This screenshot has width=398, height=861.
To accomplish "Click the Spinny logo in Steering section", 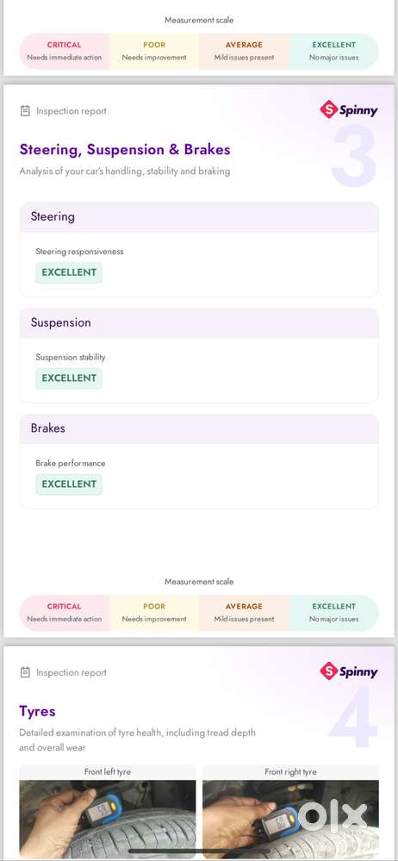I will [x=349, y=109].
